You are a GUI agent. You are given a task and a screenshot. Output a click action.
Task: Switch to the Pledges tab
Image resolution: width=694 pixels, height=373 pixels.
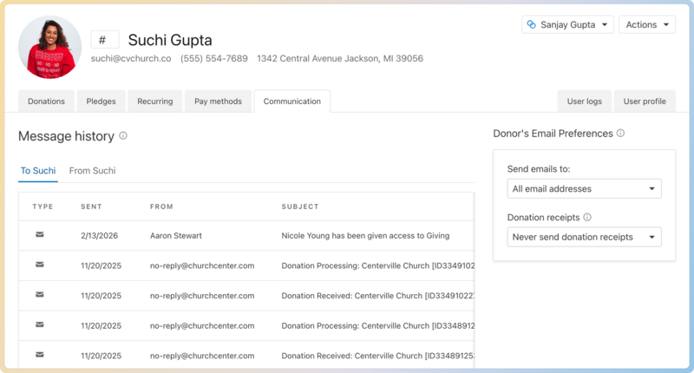click(x=101, y=101)
